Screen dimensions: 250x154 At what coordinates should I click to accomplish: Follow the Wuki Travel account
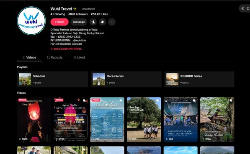(59, 22)
